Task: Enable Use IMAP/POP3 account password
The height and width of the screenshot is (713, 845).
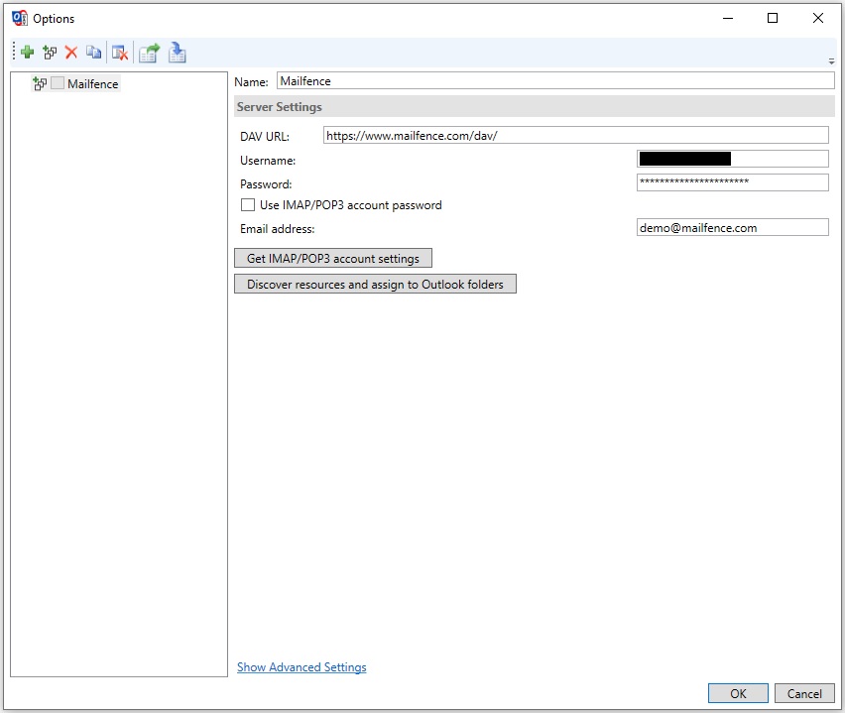Action: click(248, 205)
